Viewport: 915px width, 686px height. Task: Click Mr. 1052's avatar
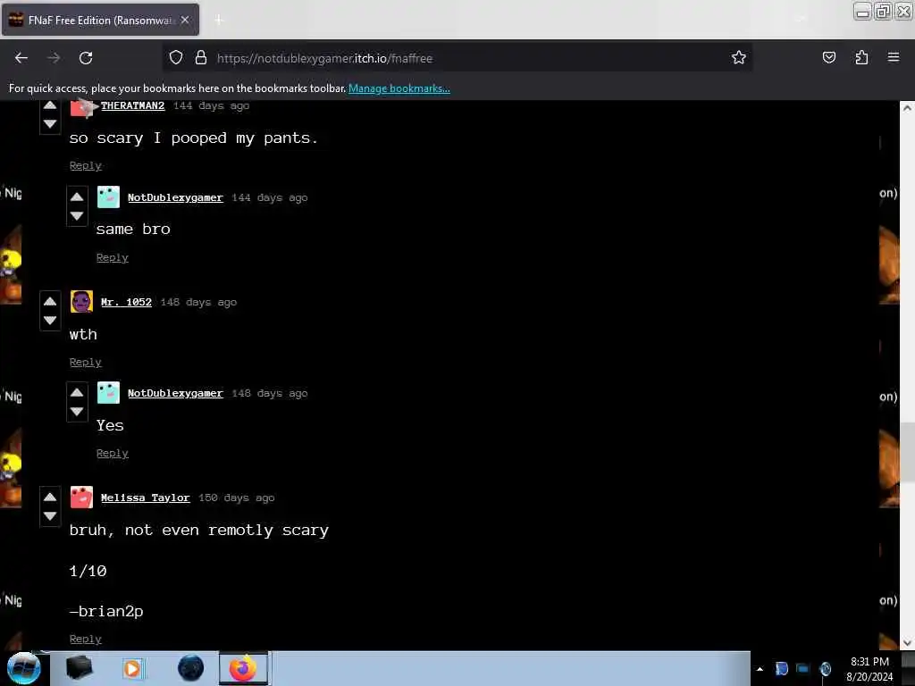(x=81, y=302)
